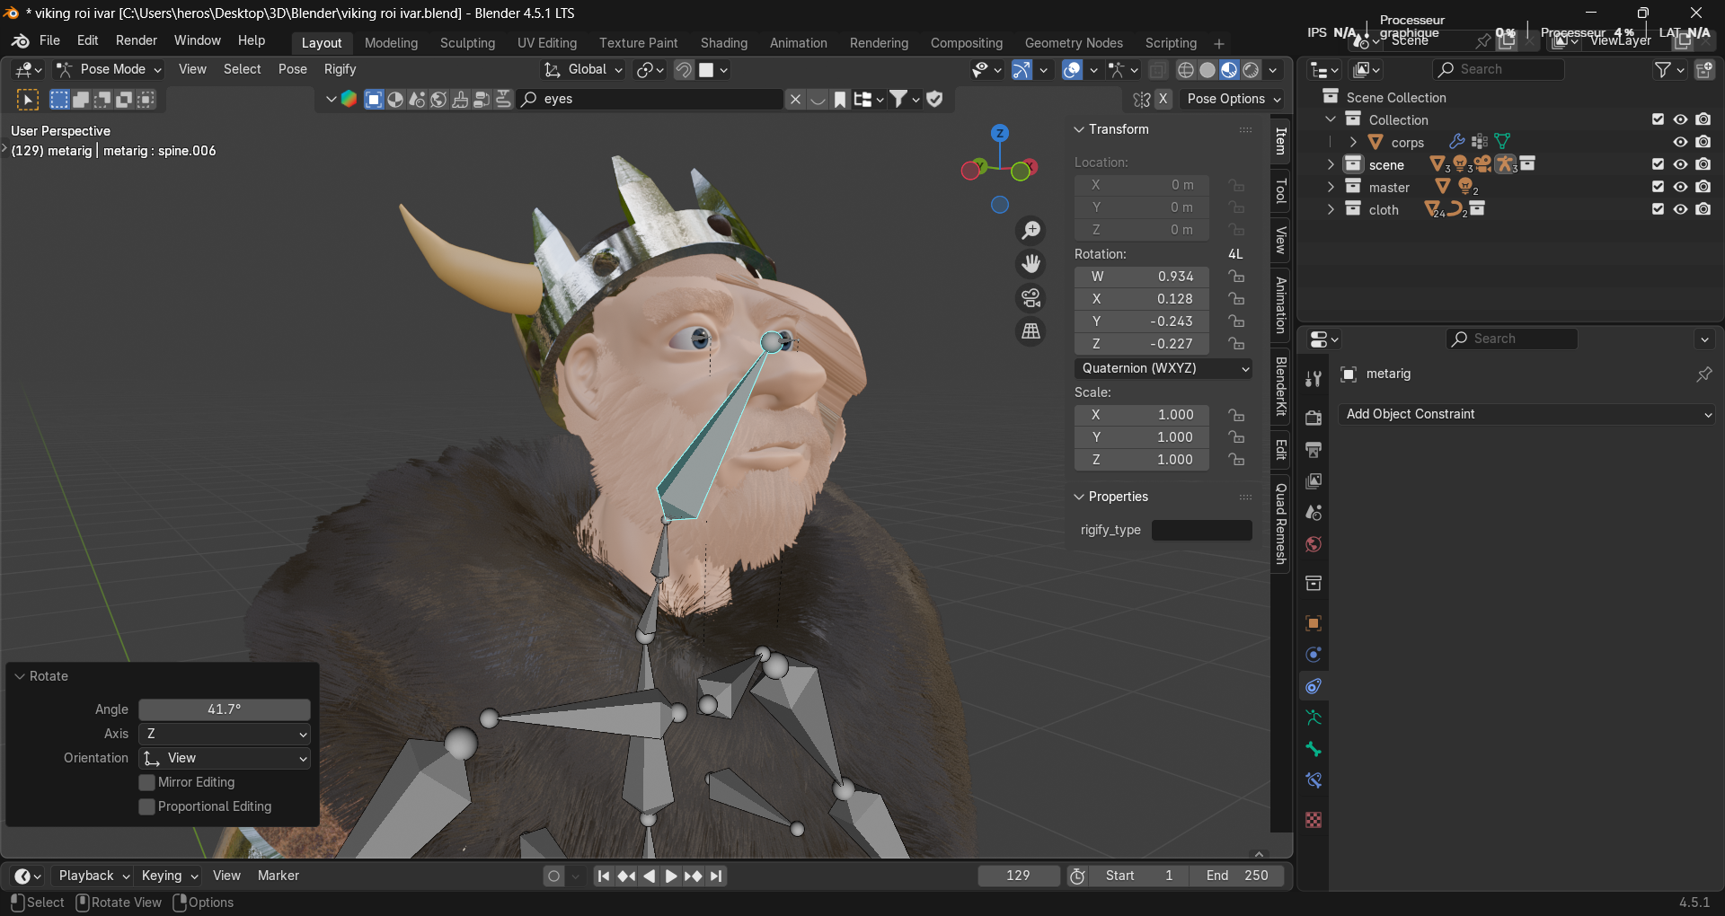The image size is (1725, 916).
Task: Enable the Mirror Editing checkbox
Action: pos(147,782)
